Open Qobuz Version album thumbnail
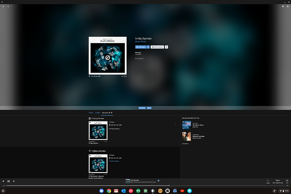 [98, 164]
